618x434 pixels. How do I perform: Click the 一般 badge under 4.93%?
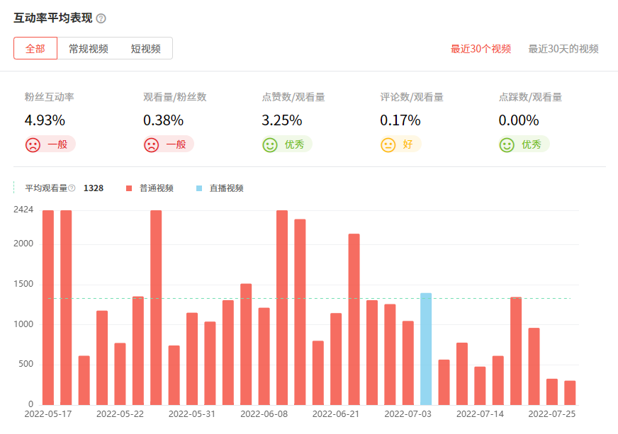(x=50, y=143)
